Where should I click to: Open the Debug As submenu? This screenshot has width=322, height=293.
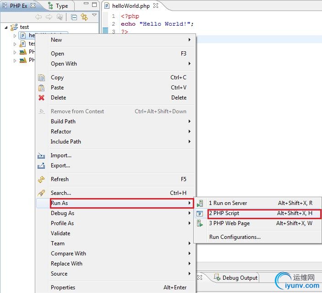(121, 213)
